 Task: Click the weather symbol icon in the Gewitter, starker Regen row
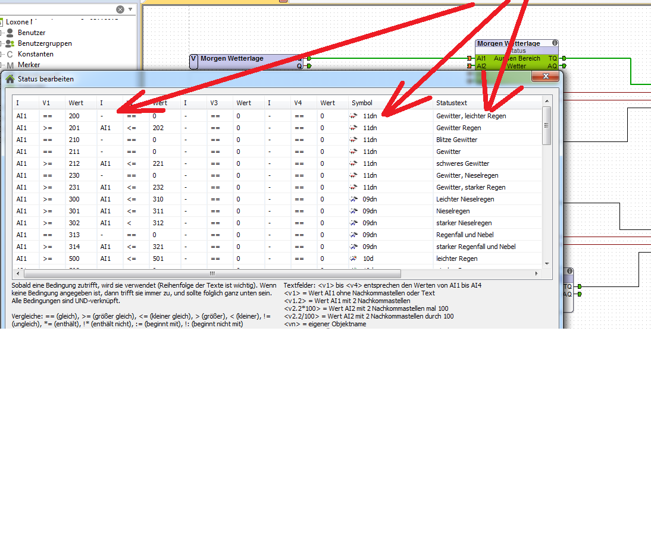[353, 187]
